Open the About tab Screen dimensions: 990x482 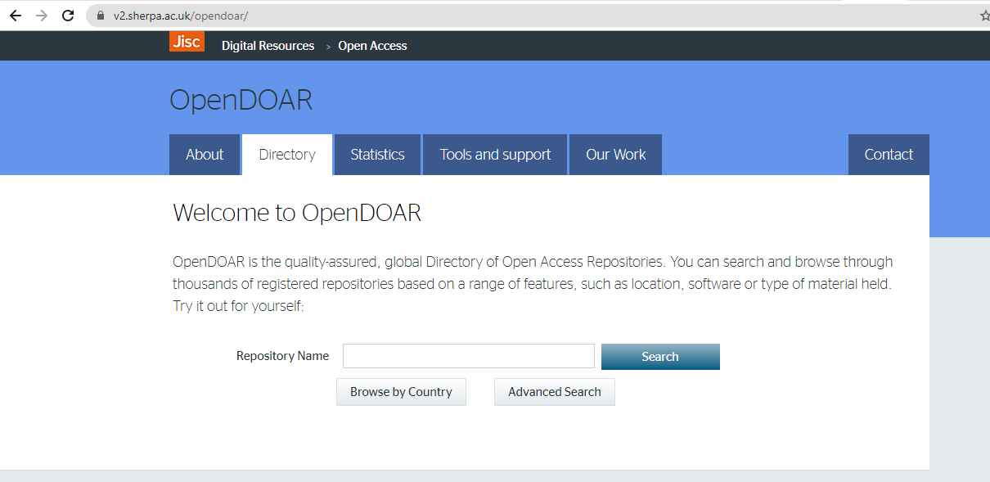point(205,155)
